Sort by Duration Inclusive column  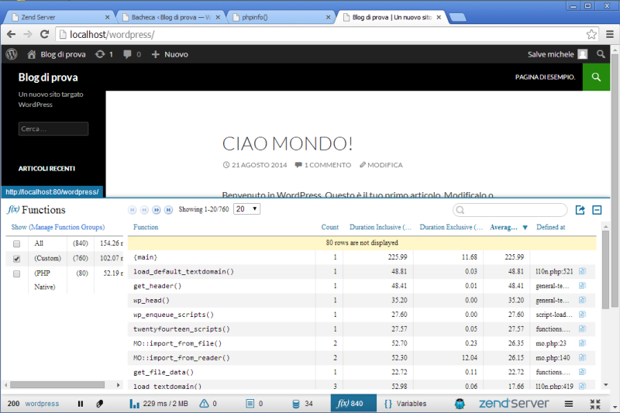[381, 227]
